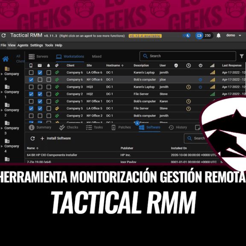Uncheck email alert for Company 2 HQ2

40,94
